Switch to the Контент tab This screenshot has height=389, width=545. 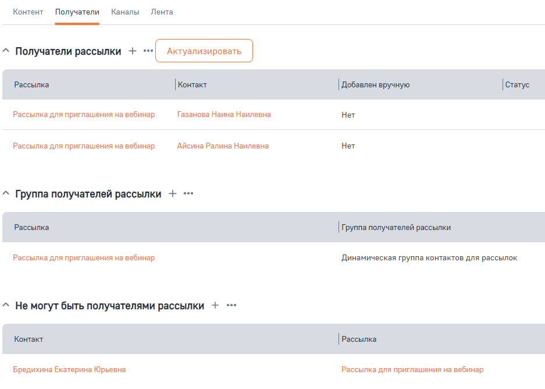28,12
